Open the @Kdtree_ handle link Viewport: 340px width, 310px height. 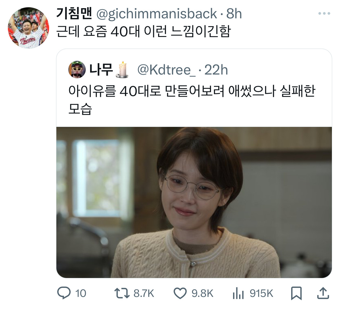pyautogui.click(x=166, y=70)
